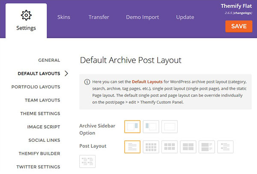Open Twitter Settings section

point(38,167)
